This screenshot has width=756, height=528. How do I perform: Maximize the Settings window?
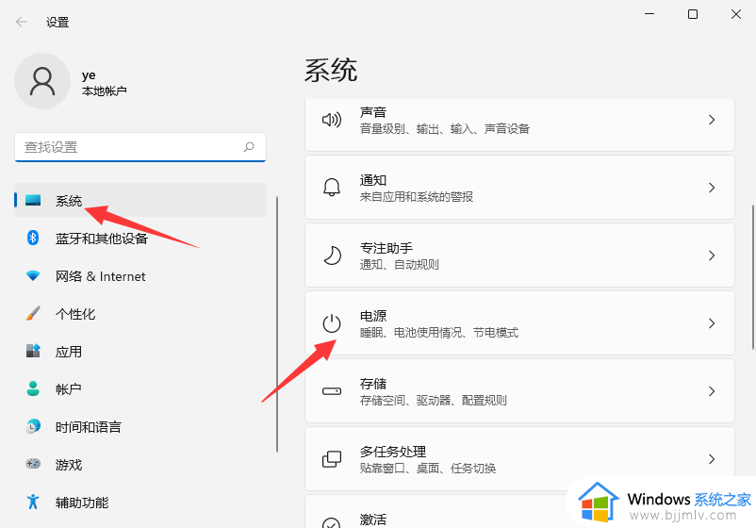(x=692, y=14)
